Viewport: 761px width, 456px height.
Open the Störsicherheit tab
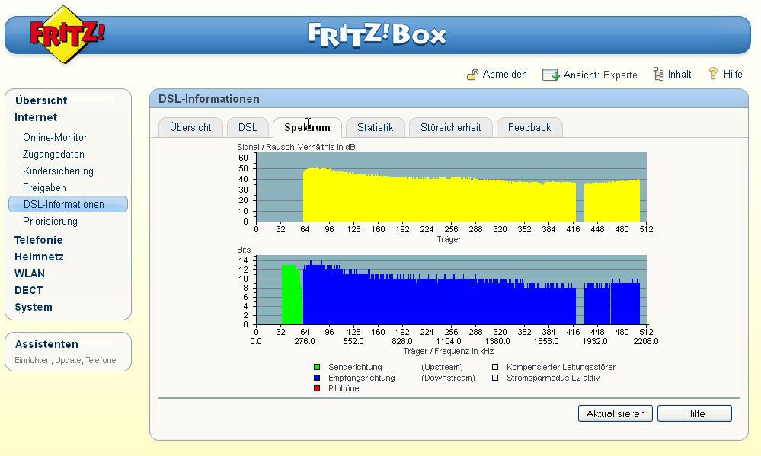coord(450,127)
